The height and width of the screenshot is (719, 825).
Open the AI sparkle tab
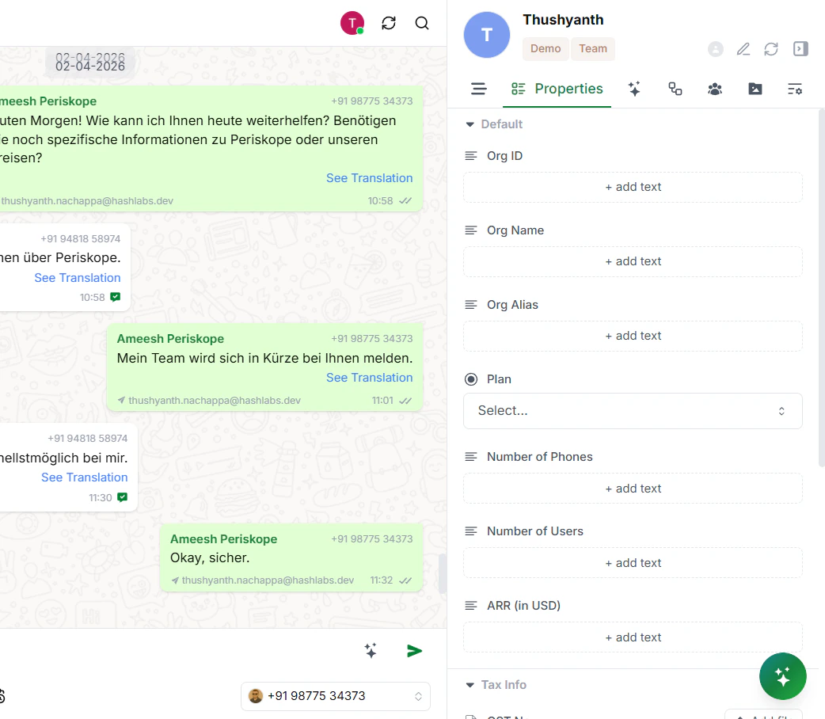pos(634,89)
